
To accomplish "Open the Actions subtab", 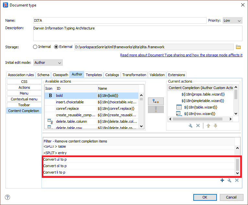I will 24,87.
